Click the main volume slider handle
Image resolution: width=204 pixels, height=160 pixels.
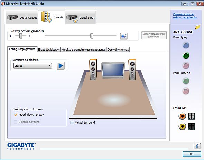coord(92,36)
